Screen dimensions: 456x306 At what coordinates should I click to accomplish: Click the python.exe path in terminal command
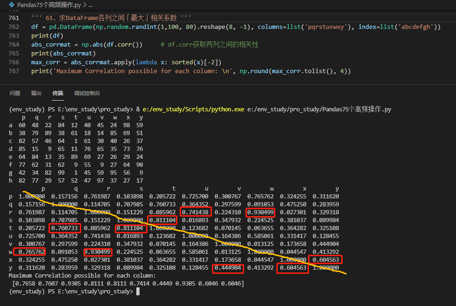point(193,109)
